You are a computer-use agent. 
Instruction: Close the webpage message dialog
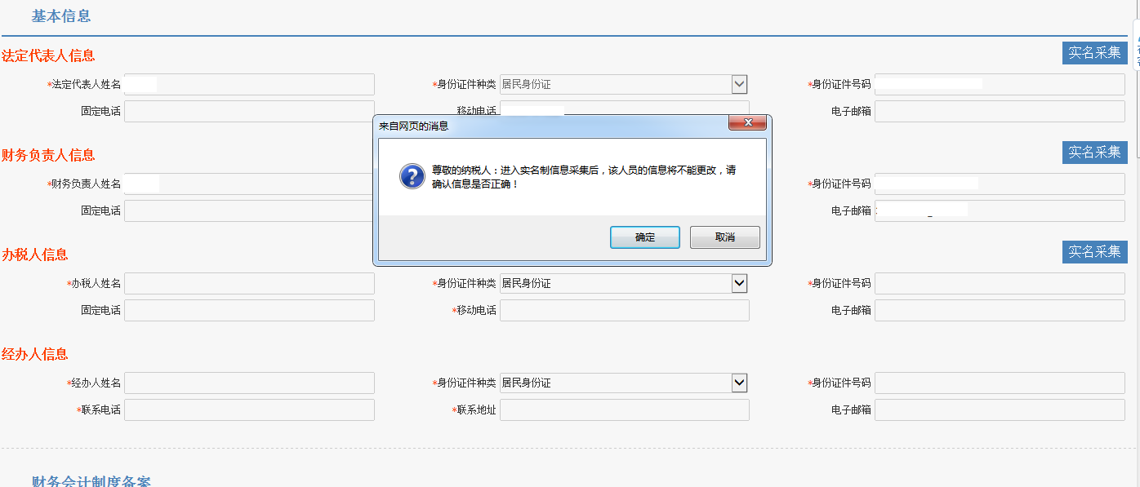(x=748, y=122)
